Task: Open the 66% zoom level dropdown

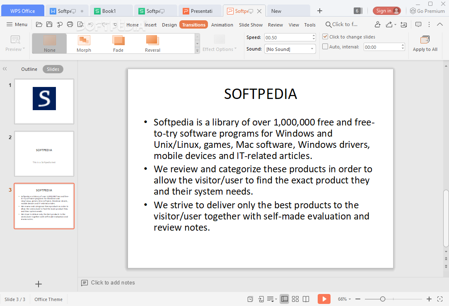Action: pos(344,299)
